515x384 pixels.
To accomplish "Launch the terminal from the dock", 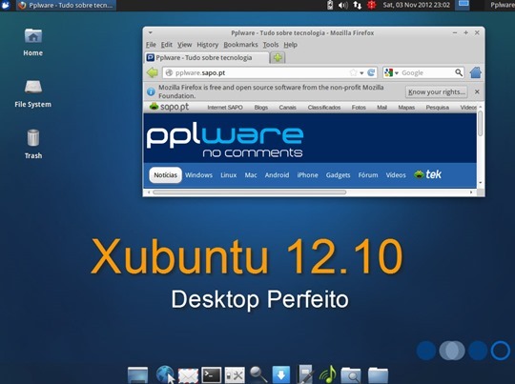I will 211,374.
